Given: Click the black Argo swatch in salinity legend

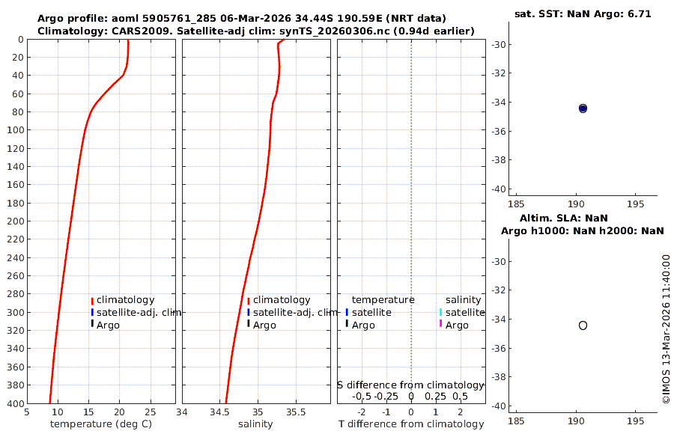Looking at the screenshot, I should (x=249, y=323).
